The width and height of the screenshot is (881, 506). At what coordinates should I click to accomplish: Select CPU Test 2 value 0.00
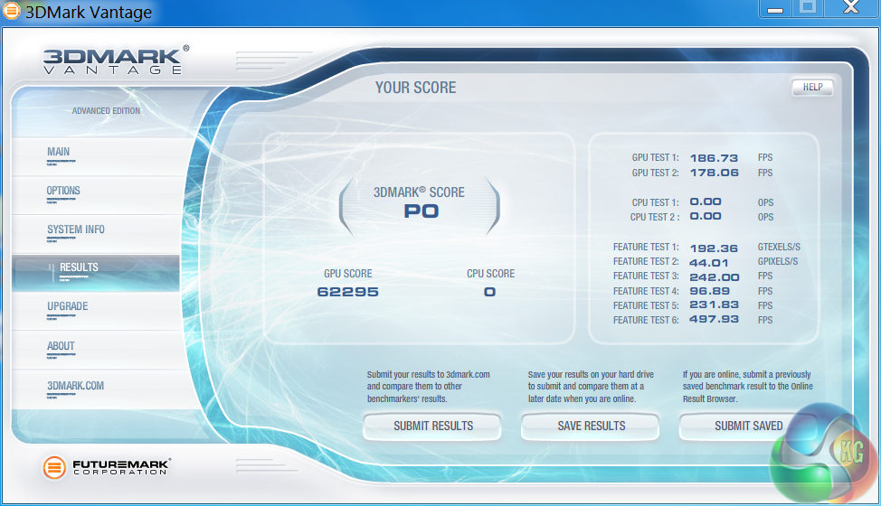click(x=706, y=217)
